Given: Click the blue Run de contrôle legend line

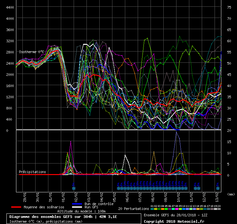Looking at the screenshot, I should point(77,204).
